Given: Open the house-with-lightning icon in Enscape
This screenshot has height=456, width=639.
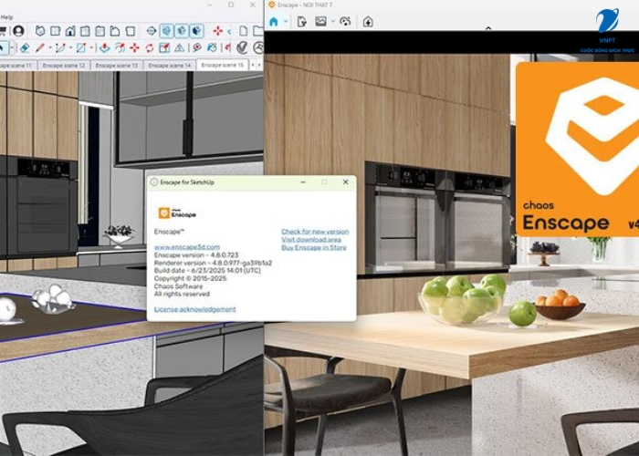Looking at the screenshot, I should click(x=368, y=22).
